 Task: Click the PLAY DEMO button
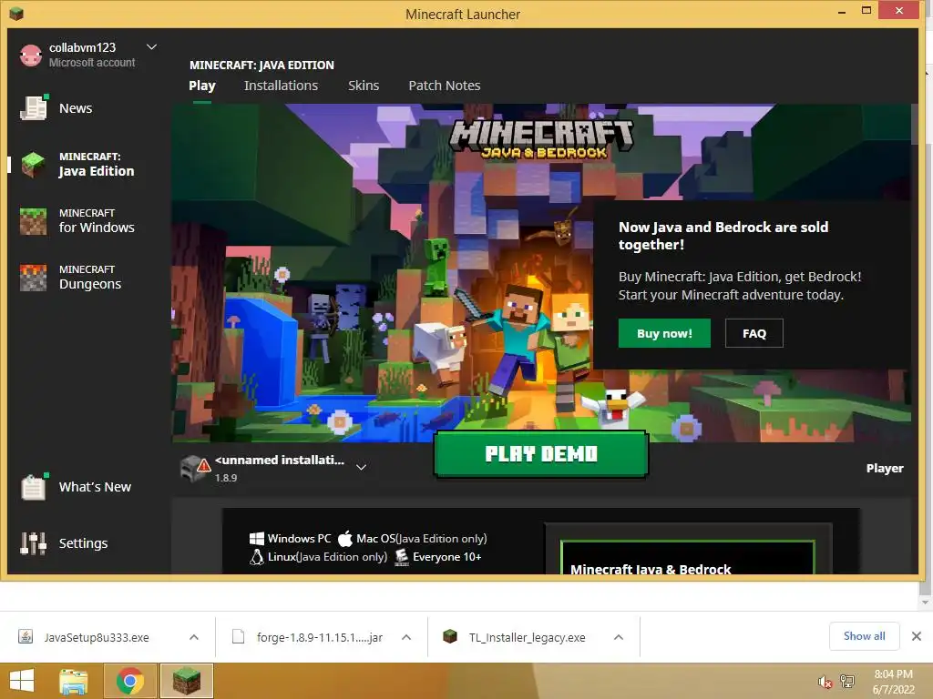click(541, 454)
